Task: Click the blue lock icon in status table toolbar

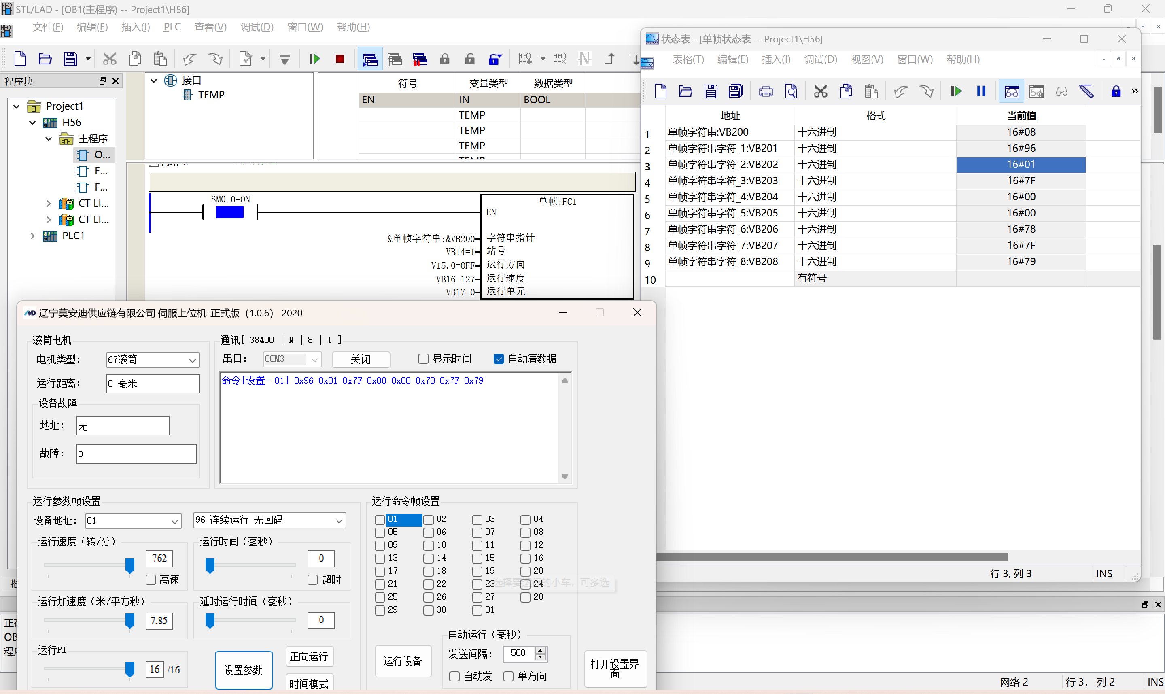Action: (1116, 91)
